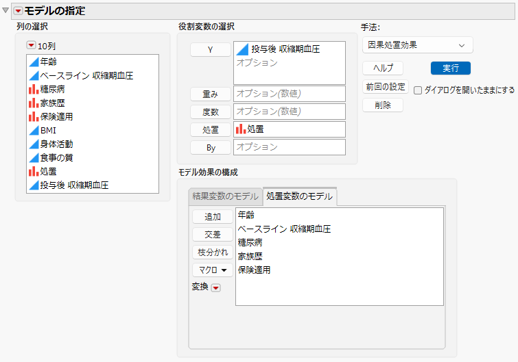Open the マクロ dropdown button

pyautogui.click(x=213, y=270)
